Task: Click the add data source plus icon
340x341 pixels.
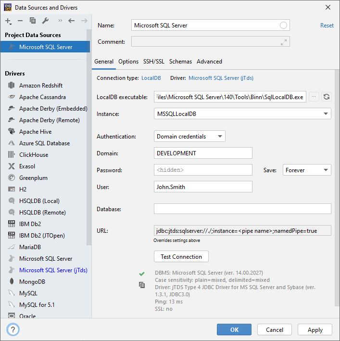Action: pyautogui.click(x=8, y=21)
